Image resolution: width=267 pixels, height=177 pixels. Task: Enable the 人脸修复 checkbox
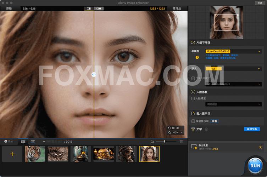point(193,98)
